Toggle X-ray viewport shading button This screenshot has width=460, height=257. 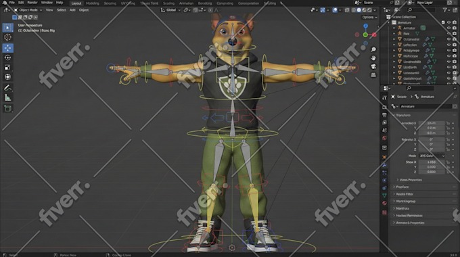click(347, 10)
